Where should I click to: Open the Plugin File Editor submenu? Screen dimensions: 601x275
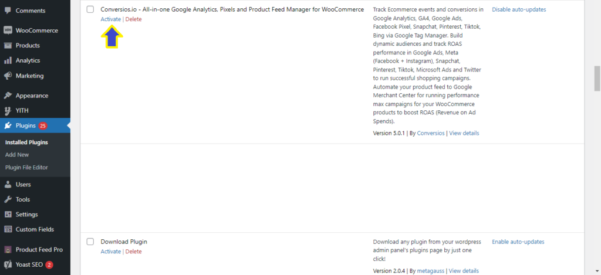tap(26, 167)
